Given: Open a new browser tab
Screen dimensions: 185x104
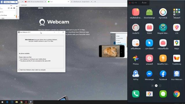Looking at the screenshot, I should tap(95, 2).
